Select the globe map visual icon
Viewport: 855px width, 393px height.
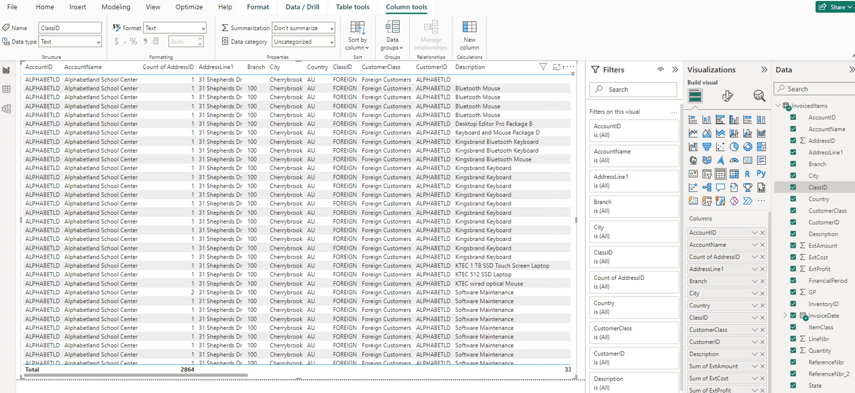pyautogui.click(x=693, y=160)
